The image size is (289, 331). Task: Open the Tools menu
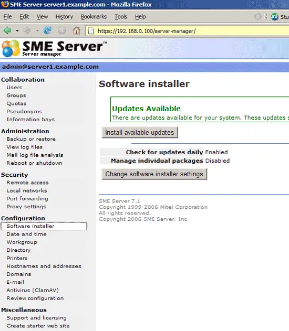click(121, 17)
